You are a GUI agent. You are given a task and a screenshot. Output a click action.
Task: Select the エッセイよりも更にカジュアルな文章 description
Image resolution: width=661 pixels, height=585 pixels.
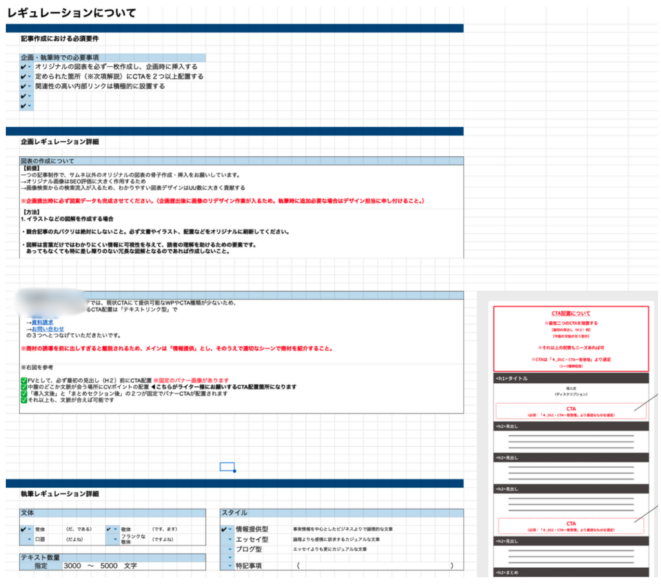330,549
